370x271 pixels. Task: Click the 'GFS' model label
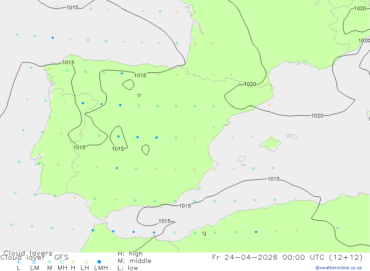61,257
